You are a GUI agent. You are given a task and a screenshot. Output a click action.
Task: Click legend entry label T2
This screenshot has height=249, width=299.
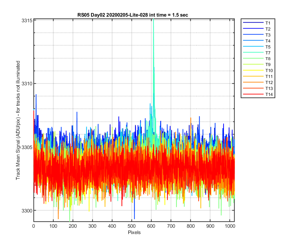coord(268,29)
